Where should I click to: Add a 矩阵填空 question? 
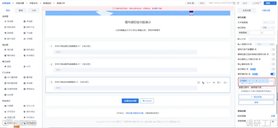[x=29, y=50]
